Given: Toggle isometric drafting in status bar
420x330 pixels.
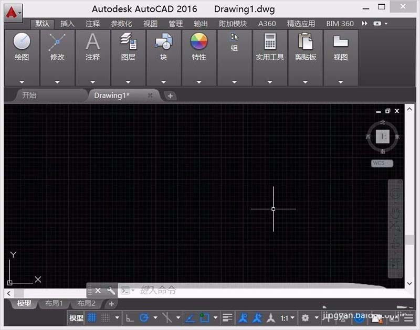Looking at the screenshot, I should pos(167,318).
